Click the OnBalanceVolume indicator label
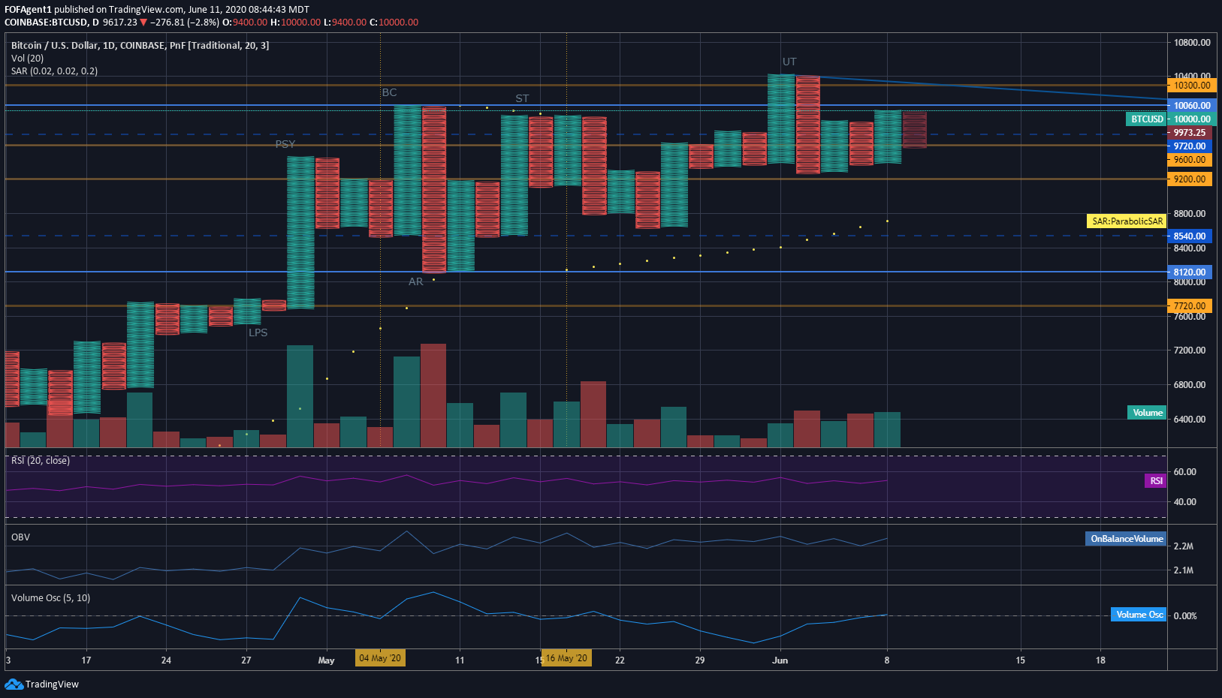This screenshot has height=698, width=1222. [x=1126, y=539]
